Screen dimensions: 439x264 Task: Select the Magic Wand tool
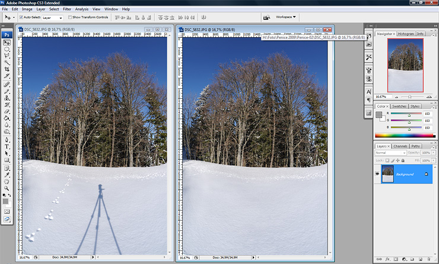tap(7, 62)
